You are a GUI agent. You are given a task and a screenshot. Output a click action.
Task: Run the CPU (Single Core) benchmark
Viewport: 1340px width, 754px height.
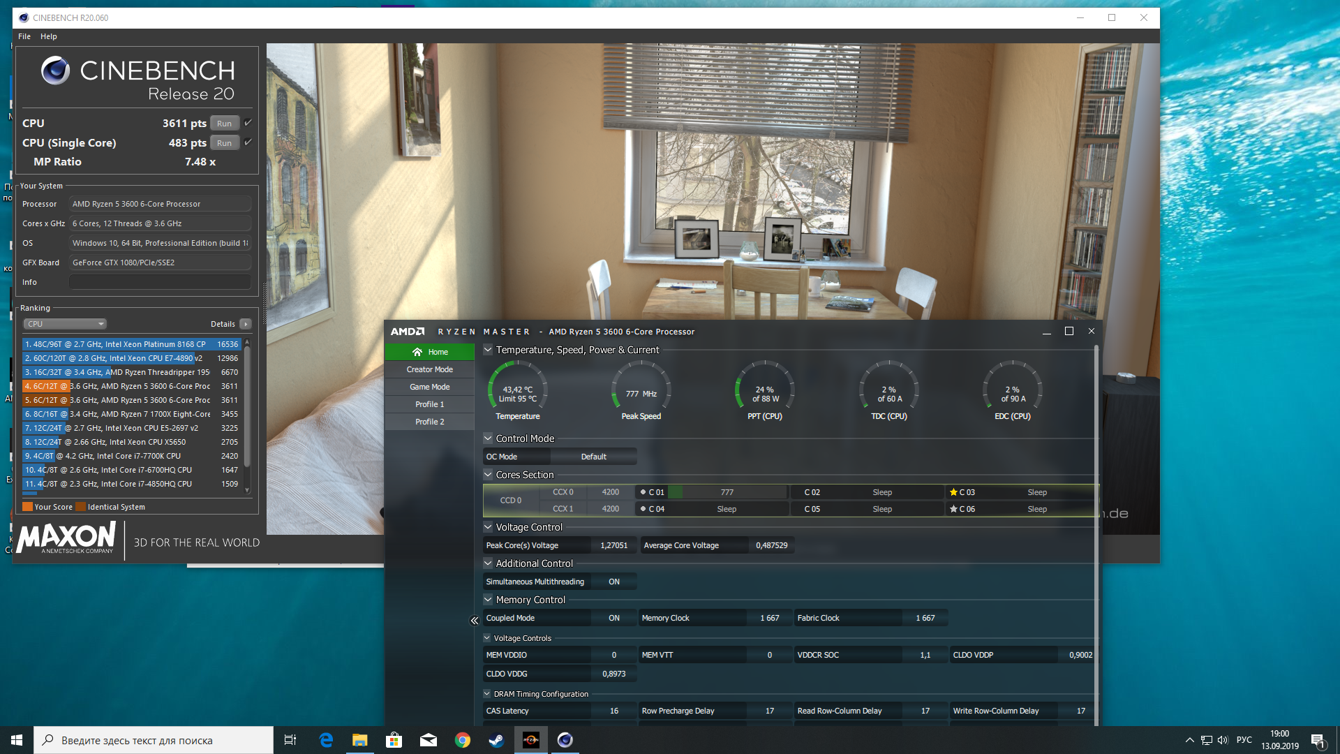(224, 143)
